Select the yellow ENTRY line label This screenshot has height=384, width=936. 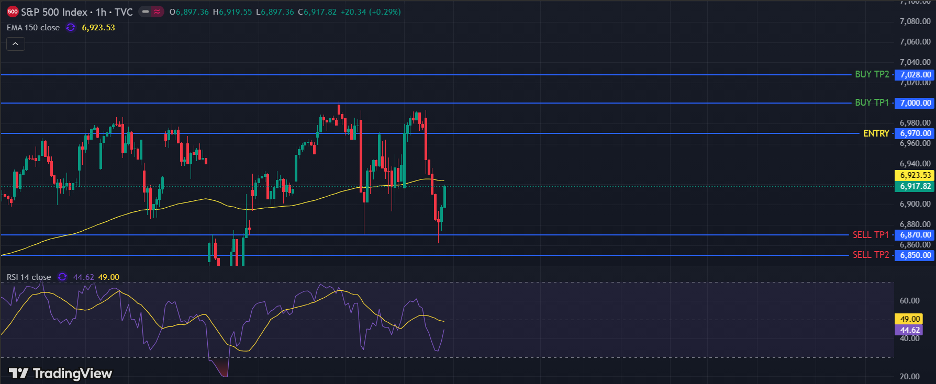[x=876, y=133]
